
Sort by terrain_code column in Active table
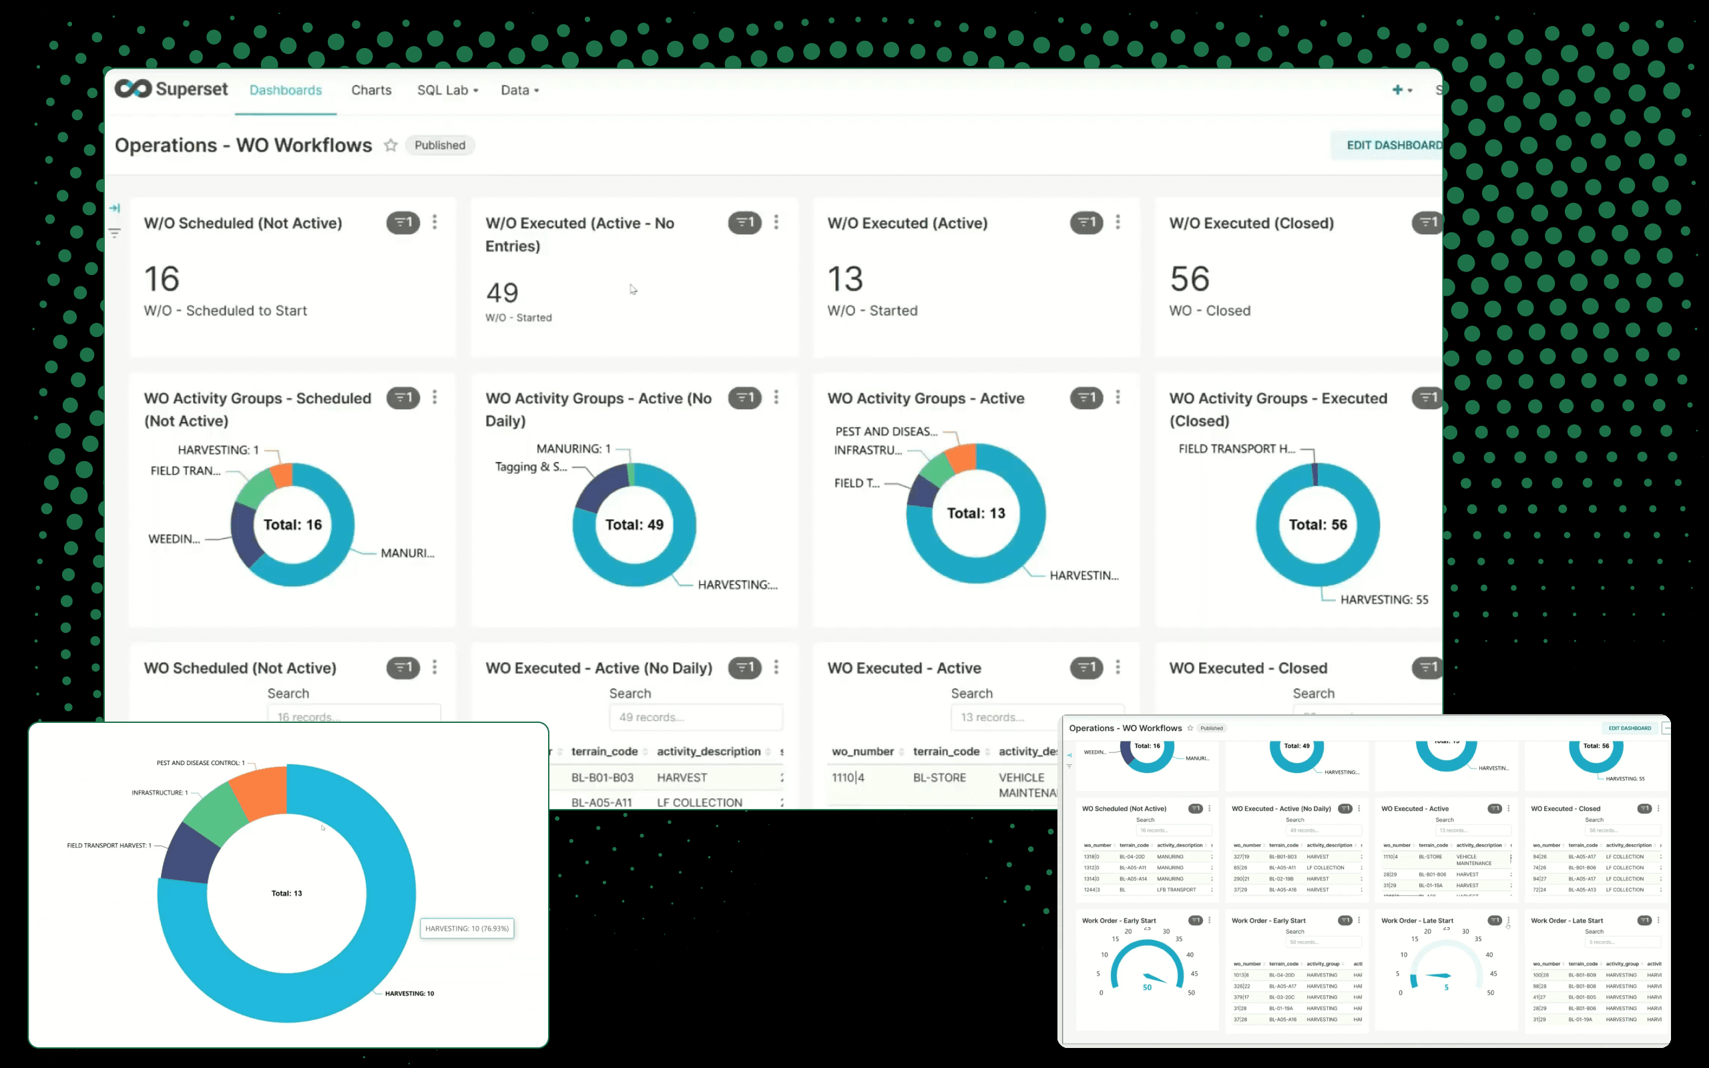[945, 752]
